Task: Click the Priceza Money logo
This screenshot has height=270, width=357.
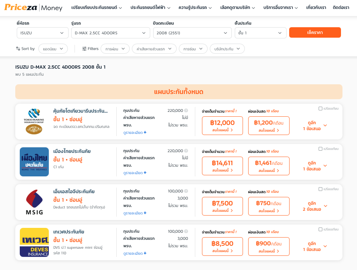Action: point(33,7)
